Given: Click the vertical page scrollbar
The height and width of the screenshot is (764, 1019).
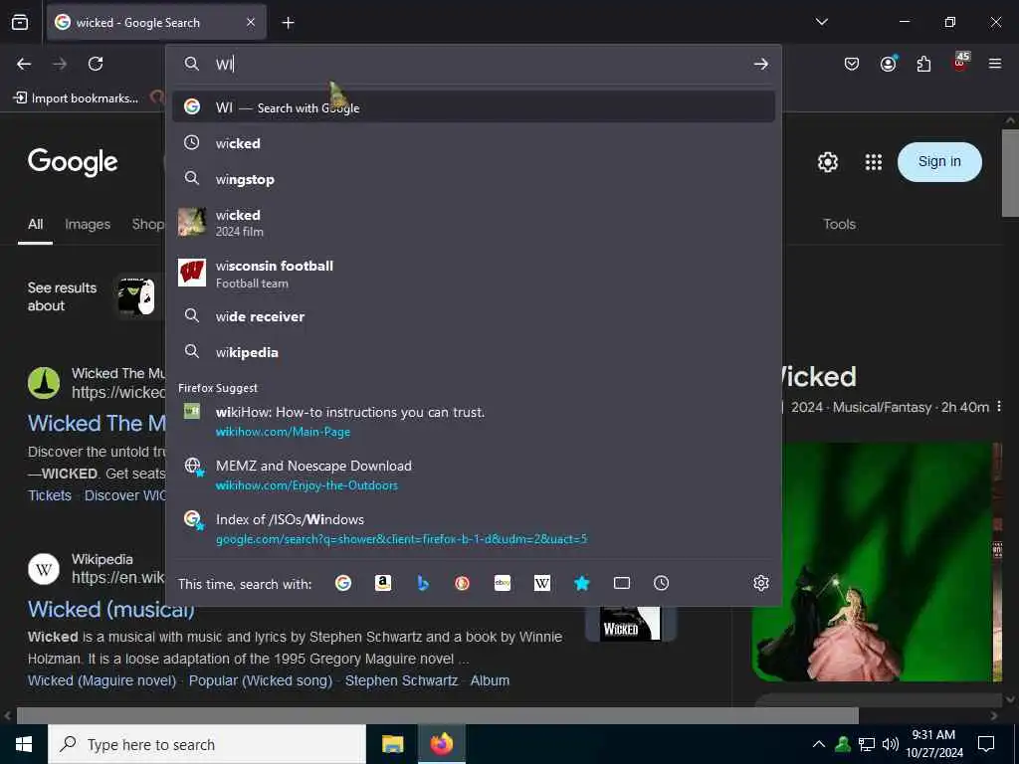Looking at the screenshot, I should click(1010, 173).
